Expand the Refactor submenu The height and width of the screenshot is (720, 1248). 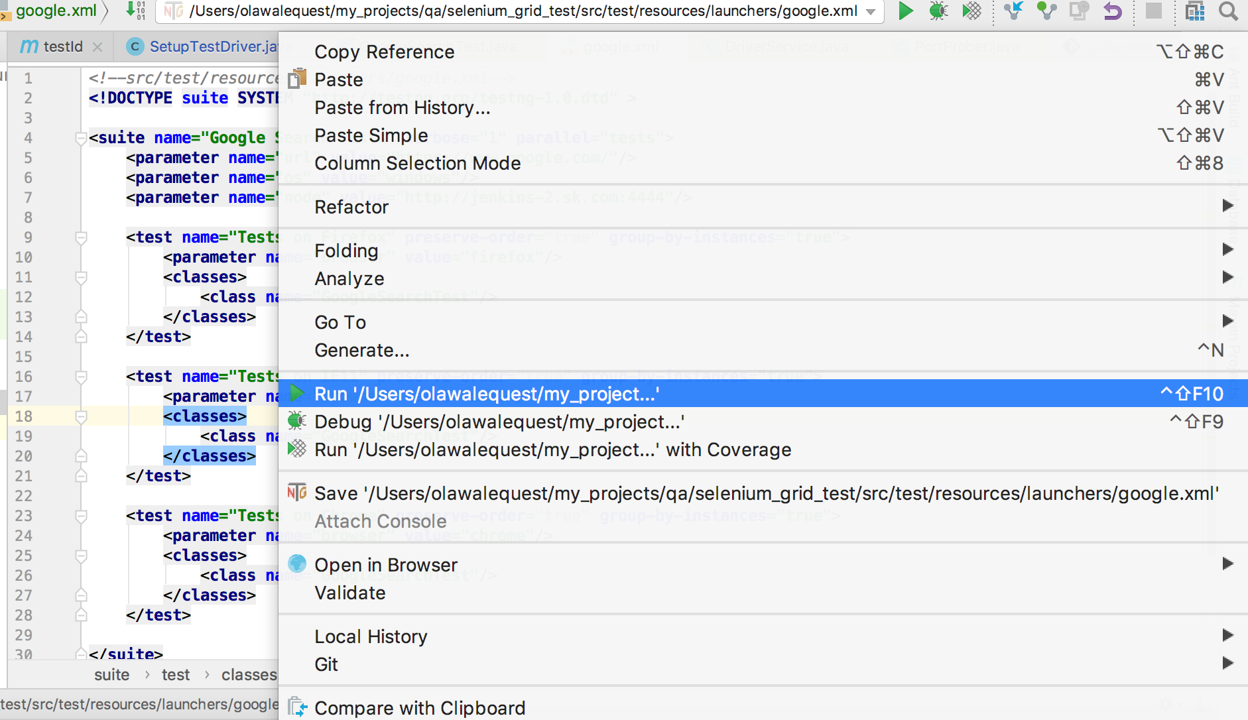(1227, 206)
